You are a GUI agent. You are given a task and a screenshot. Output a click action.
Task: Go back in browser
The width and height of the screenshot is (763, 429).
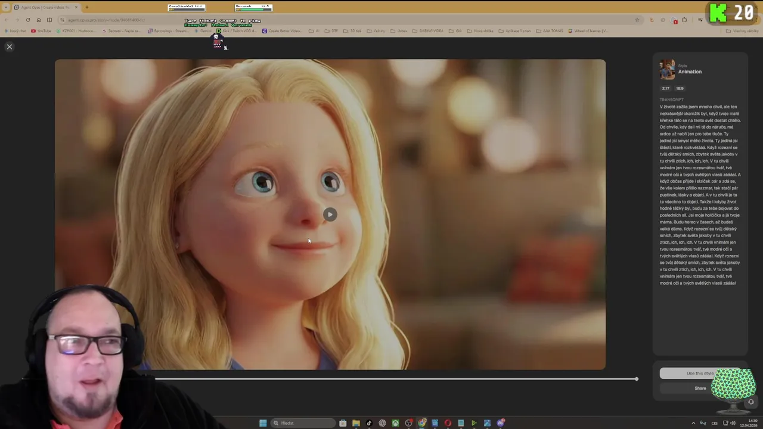[x=7, y=20]
